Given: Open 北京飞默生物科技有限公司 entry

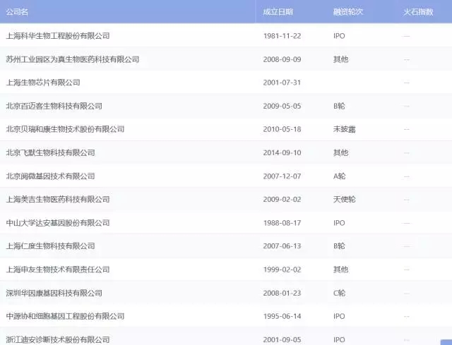Looking at the screenshot, I should click(x=50, y=152).
